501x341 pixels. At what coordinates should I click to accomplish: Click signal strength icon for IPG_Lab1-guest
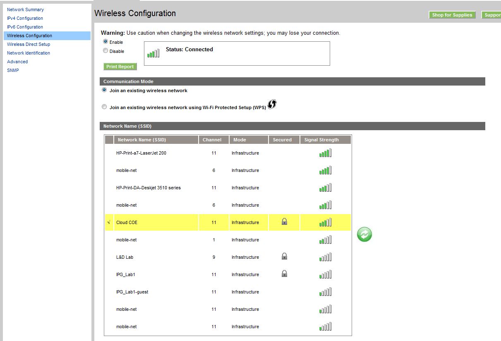click(325, 292)
